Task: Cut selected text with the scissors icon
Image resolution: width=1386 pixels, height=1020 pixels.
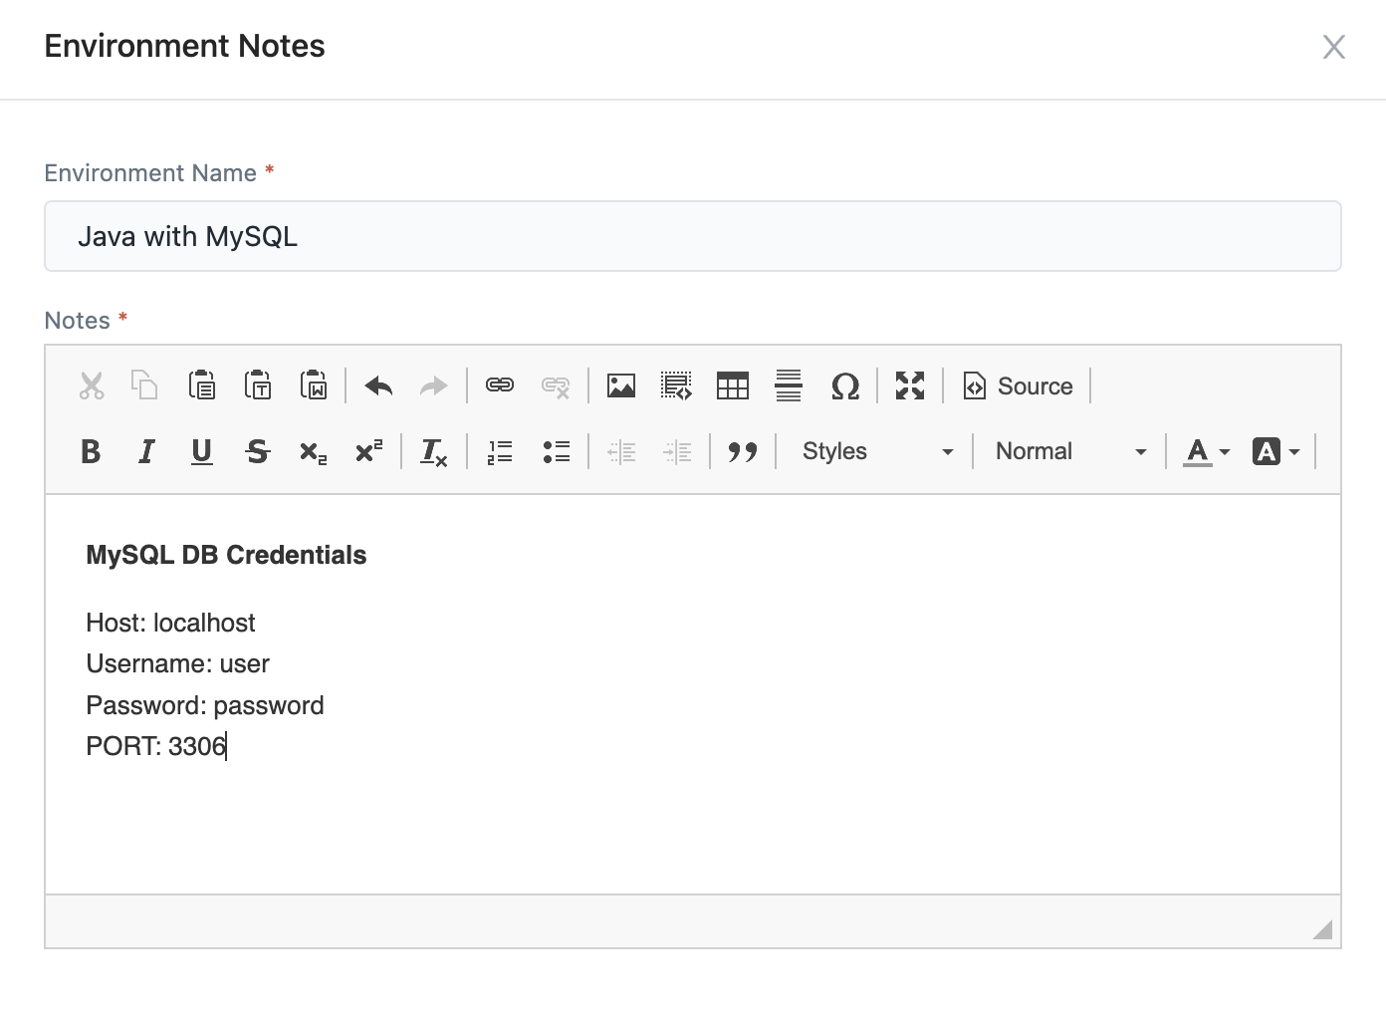Action: pyautogui.click(x=91, y=385)
